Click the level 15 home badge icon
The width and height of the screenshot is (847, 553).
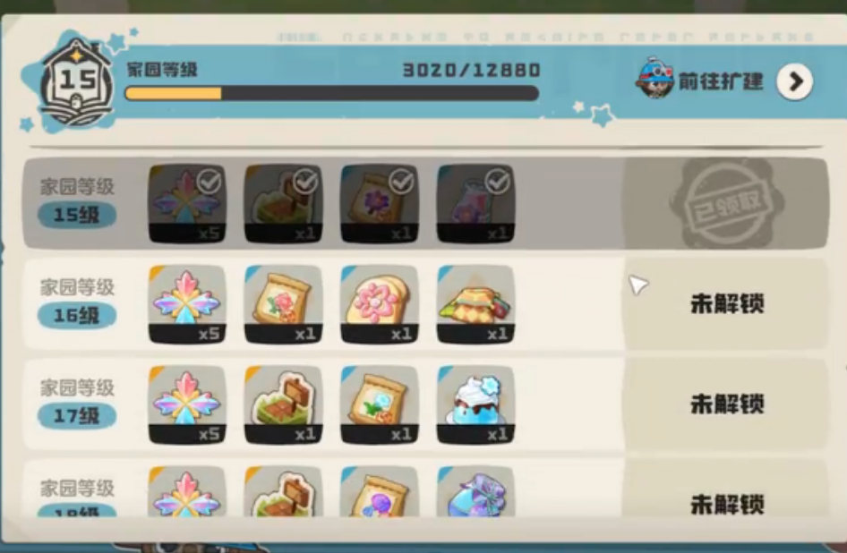[x=77, y=82]
